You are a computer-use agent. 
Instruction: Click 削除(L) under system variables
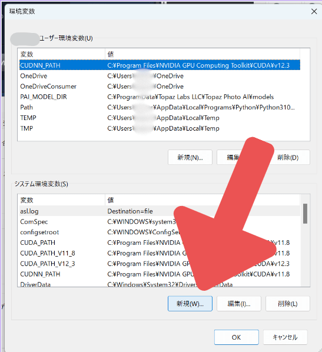[x=288, y=304]
